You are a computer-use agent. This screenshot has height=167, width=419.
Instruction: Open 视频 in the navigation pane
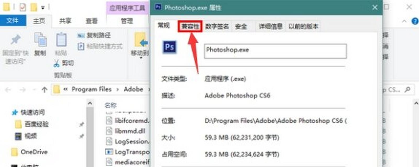(31, 136)
